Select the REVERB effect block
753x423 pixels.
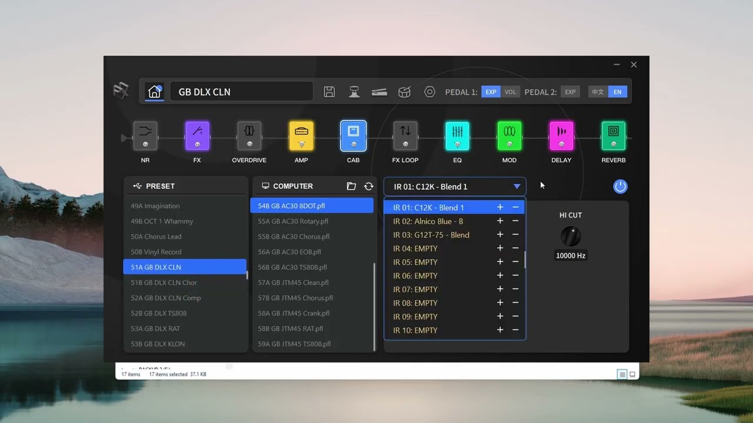(614, 136)
